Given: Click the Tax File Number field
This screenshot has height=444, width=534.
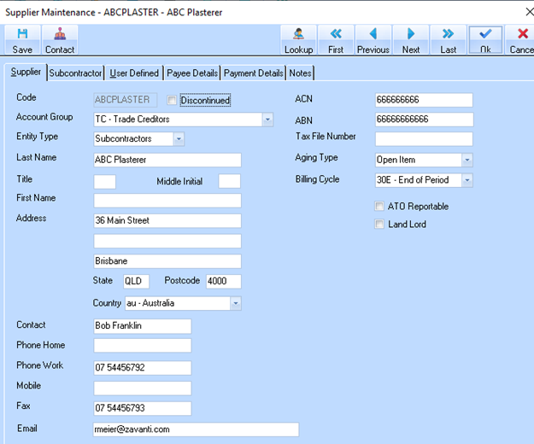Looking at the screenshot, I should pyautogui.click(x=424, y=139).
